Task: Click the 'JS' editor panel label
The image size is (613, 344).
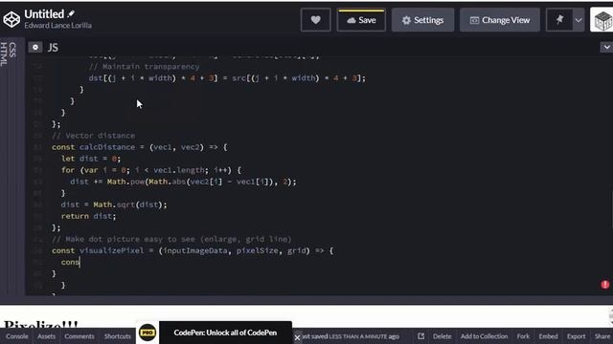Action: [53, 48]
